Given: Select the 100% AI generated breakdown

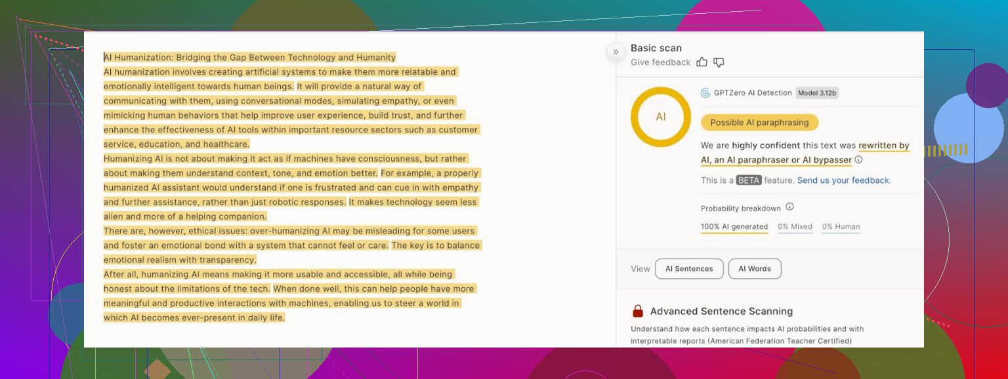Looking at the screenshot, I should [x=734, y=227].
